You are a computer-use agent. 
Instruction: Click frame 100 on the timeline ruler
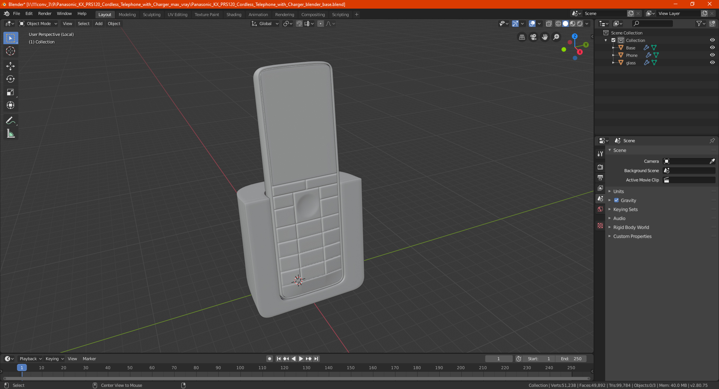coord(240,368)
